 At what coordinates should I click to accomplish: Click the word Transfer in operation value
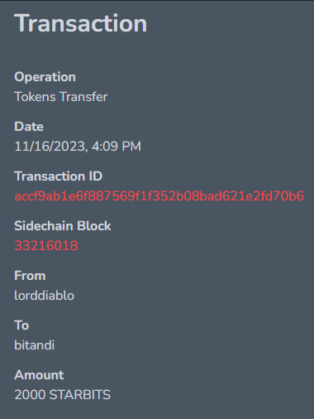[x=83, y=97]
